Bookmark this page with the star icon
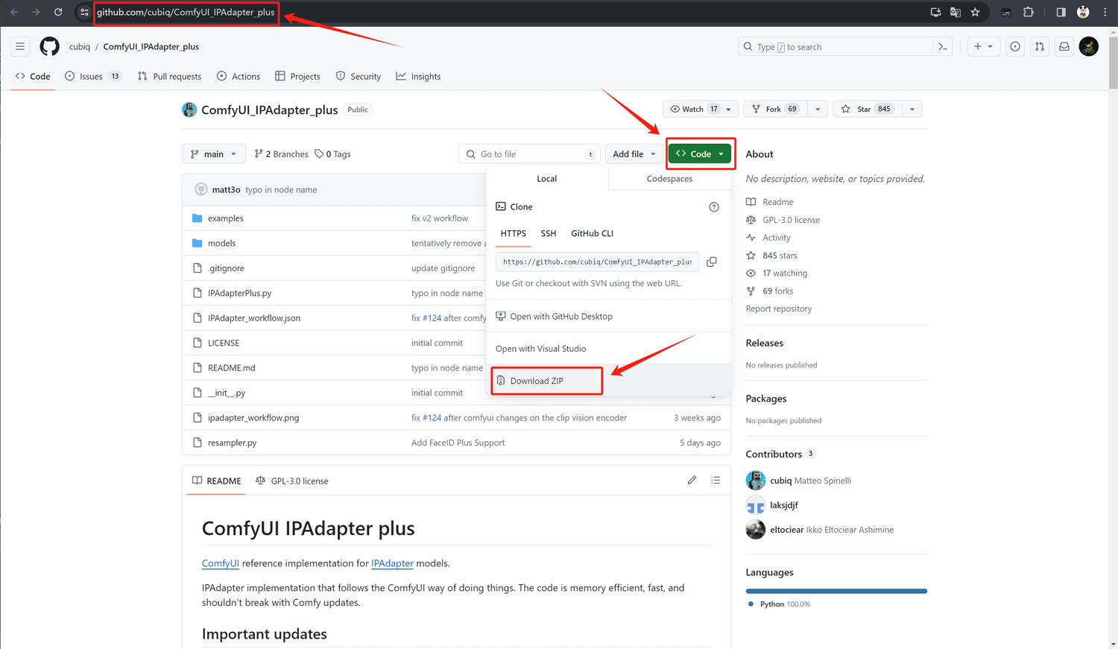1118x649 pixels. (x=975, y=12)
